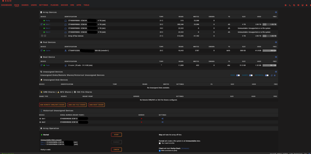Image resolution: width=311 pixels, height=154 pixels.
Task: Open settings gears for dev2
Action: click(x=162, y=122)
